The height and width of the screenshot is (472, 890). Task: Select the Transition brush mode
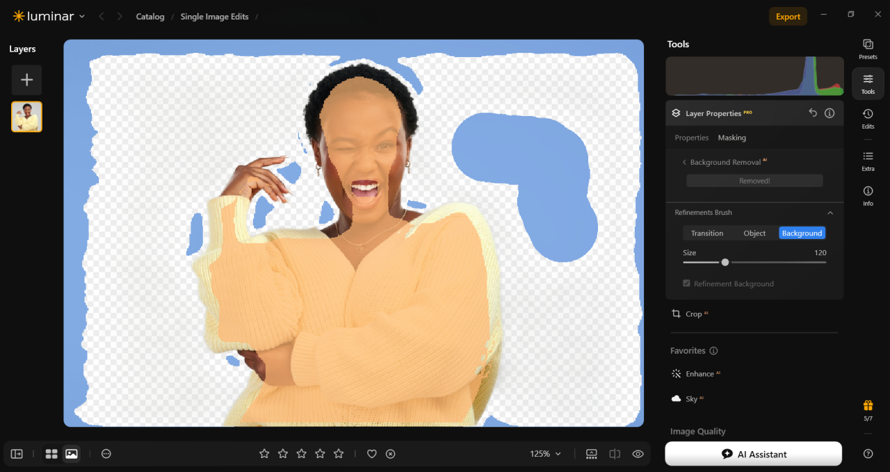click(x=707, y=234)
